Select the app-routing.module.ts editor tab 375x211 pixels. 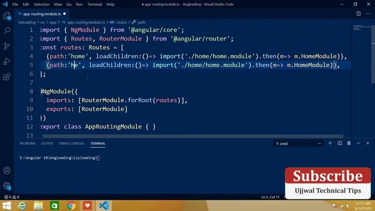[x=42, y=14]
